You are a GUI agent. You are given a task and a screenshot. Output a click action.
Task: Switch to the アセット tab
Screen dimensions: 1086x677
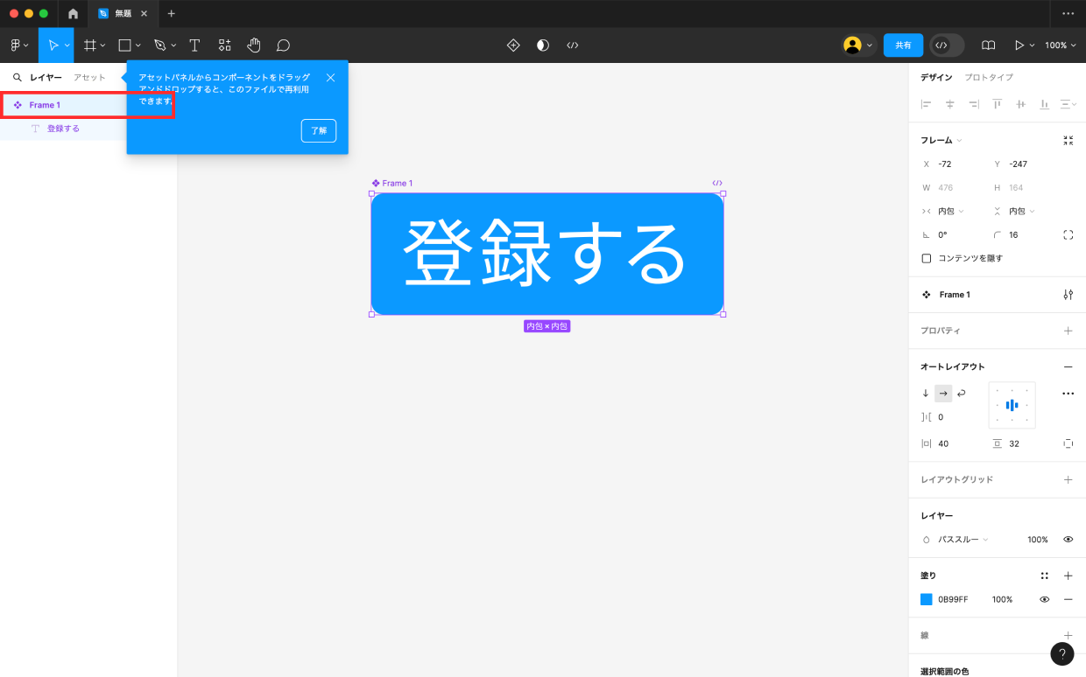coord(89,77)
